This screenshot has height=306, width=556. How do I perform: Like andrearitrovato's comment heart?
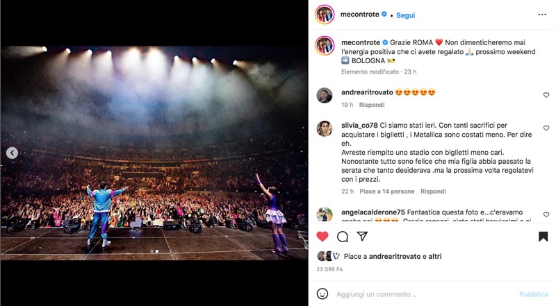click(546, 95)
